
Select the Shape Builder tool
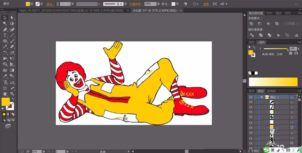tap(5, 64)
